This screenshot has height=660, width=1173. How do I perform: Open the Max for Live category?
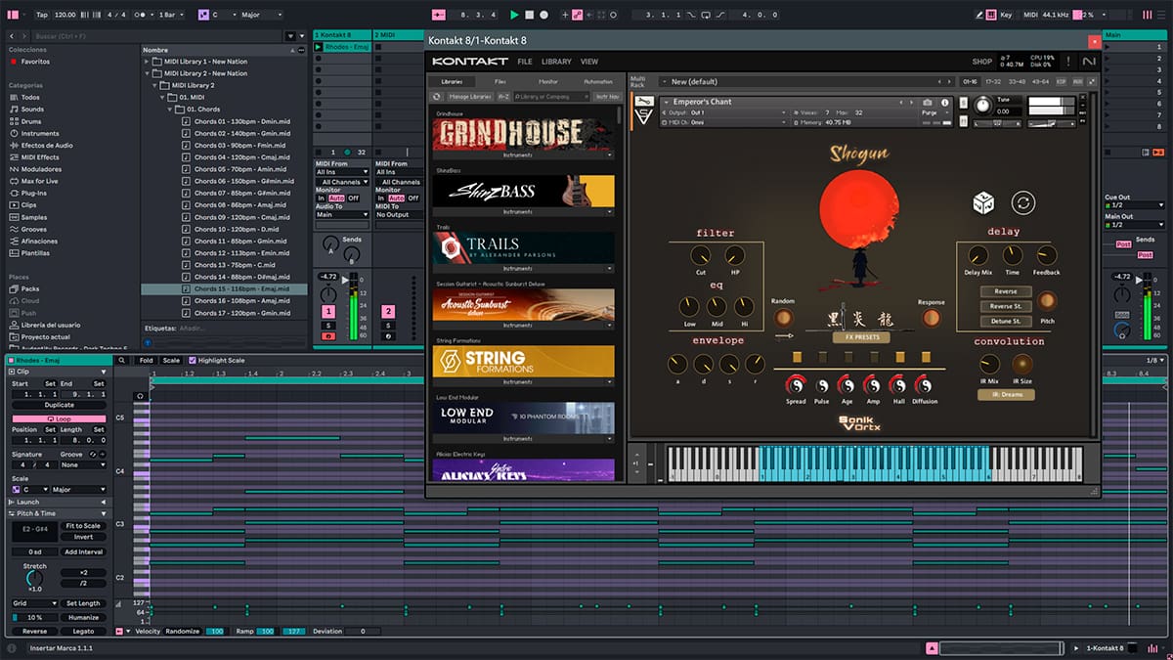tap(39, 181)
